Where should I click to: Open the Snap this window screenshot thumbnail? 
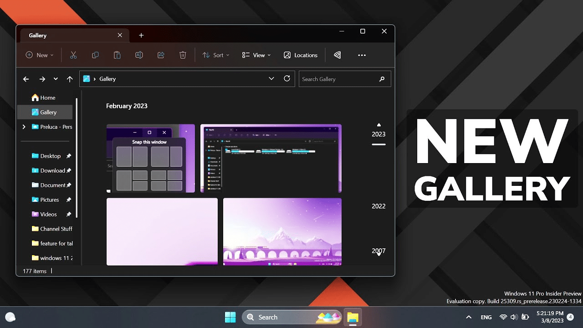click(151, 158)
